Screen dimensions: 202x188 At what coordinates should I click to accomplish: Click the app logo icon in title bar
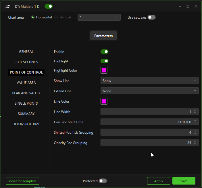click(x=8, y=6)
